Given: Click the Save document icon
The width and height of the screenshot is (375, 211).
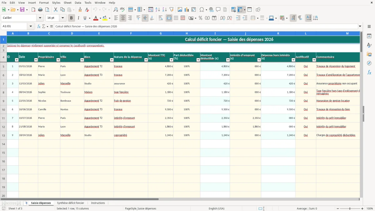Looking at the screenshot, I should [22, 10].
